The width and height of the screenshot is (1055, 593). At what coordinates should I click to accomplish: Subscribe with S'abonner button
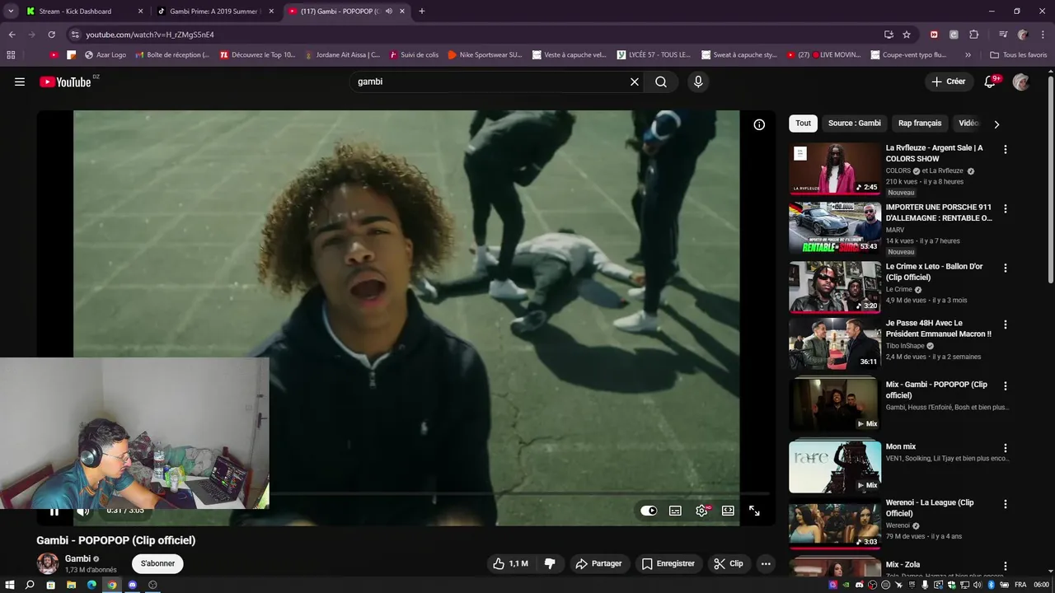tap(157, 563)
